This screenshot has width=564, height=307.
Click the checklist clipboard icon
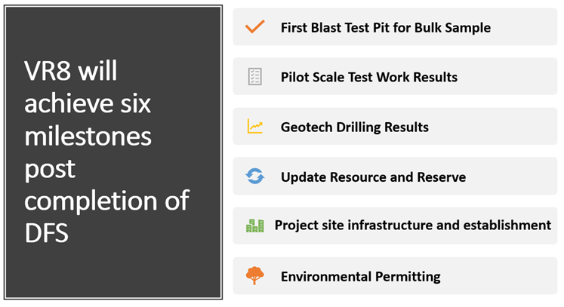click(254, 77)
